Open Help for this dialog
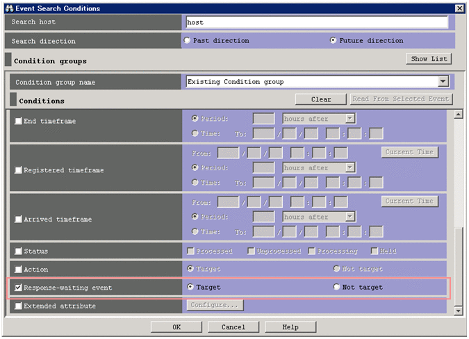Image resolution: width=469 pixels, height=339 pixels. point(290,326)
